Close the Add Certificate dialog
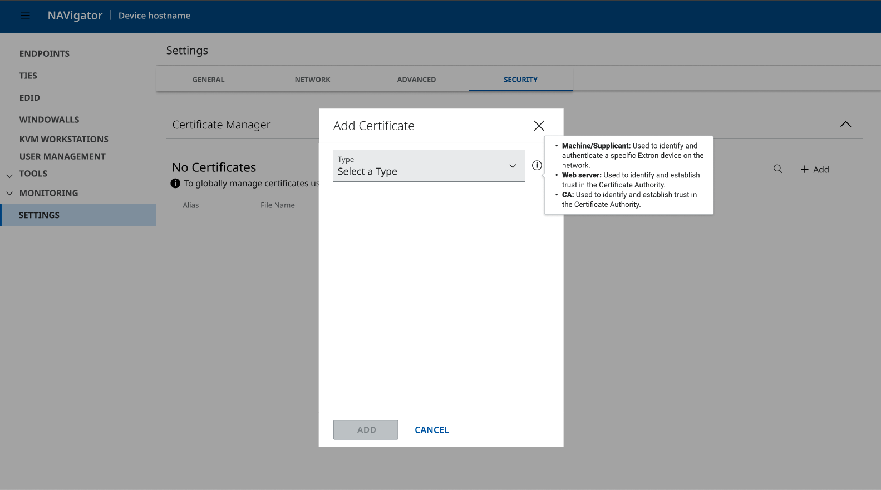The height and width of the screenshot is (490, 881). click(x=539, y=126)
